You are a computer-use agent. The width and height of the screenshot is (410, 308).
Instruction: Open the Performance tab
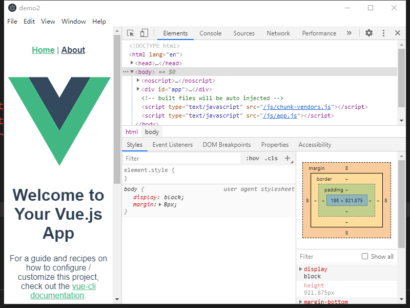pyautogui.click(x=319, y=33)
